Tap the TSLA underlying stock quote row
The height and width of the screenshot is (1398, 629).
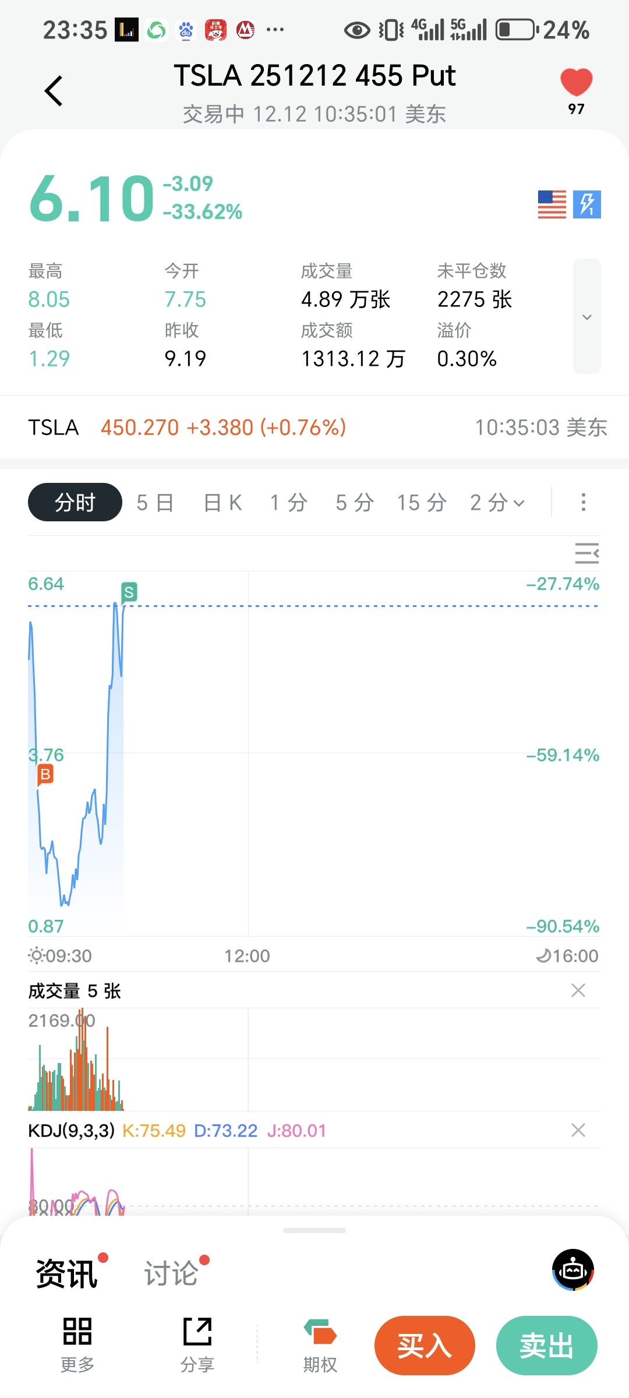click(x=314, y=428)
